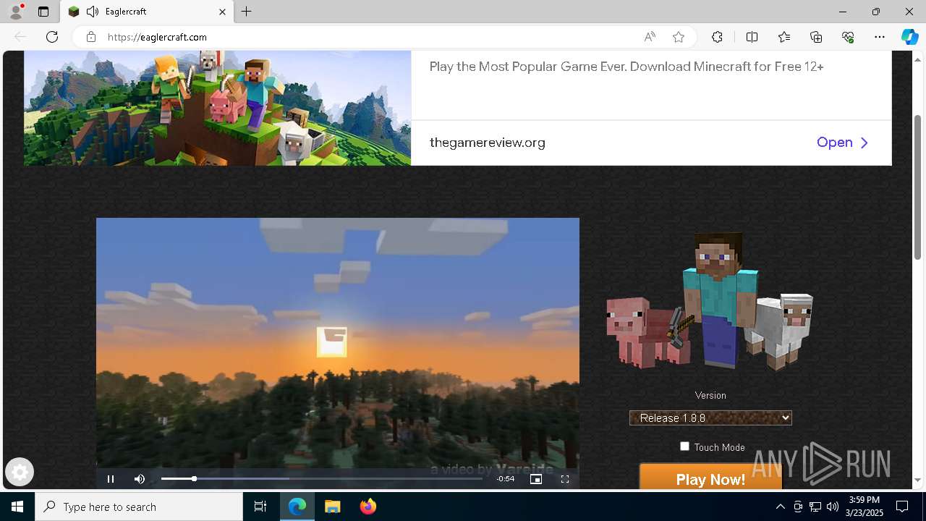Viewport: 926px width, 521px height.
Task: Switch to Microsoft Edge on taskbar
Action: pos(297,507)
